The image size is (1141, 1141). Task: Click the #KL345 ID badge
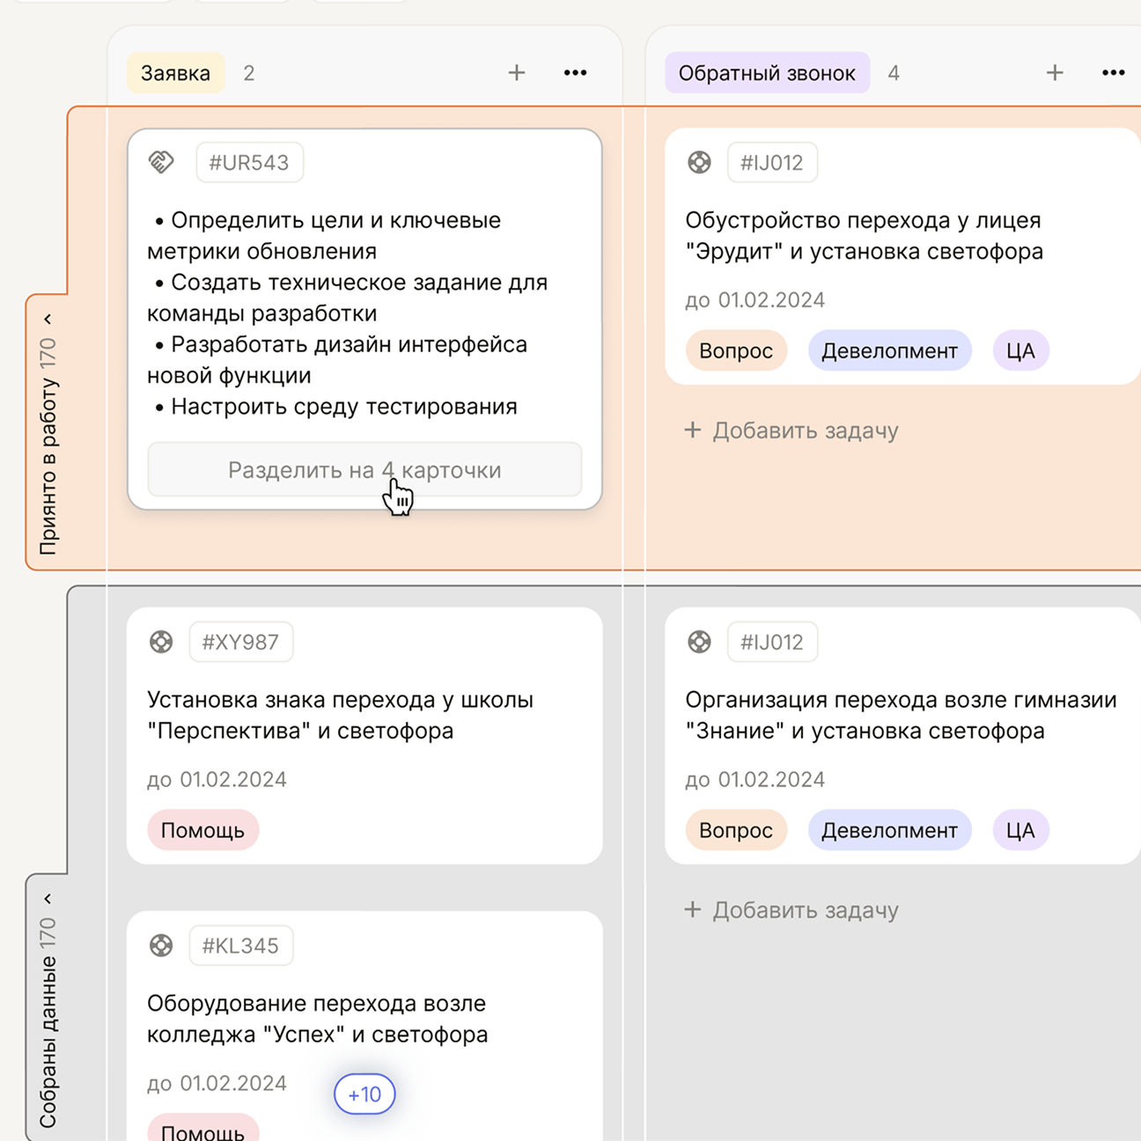241,946
